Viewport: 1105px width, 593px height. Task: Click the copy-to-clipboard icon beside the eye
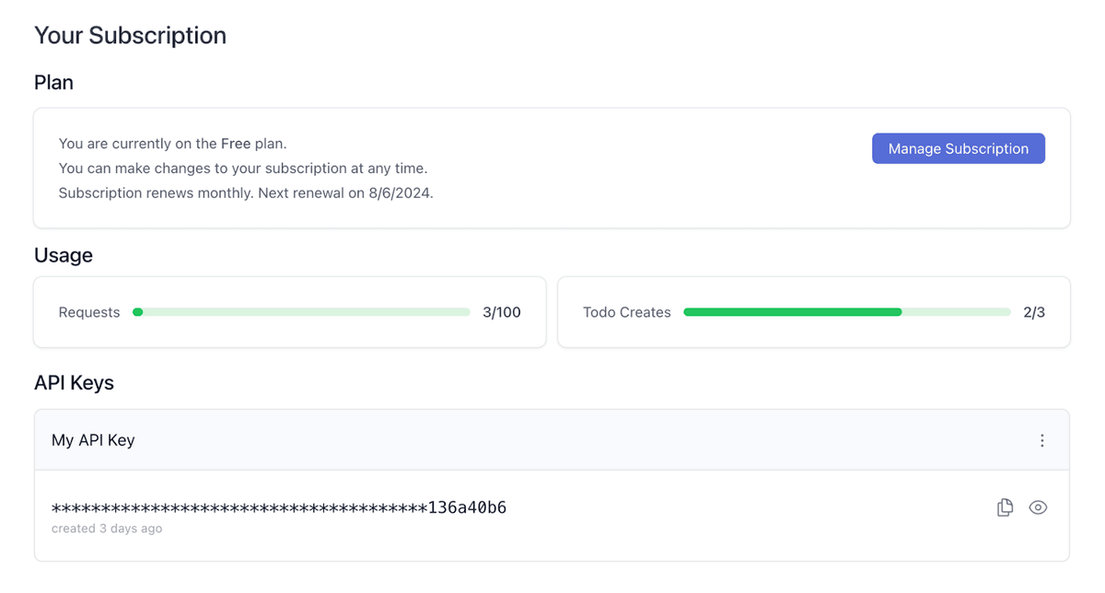coord(1005,506)
